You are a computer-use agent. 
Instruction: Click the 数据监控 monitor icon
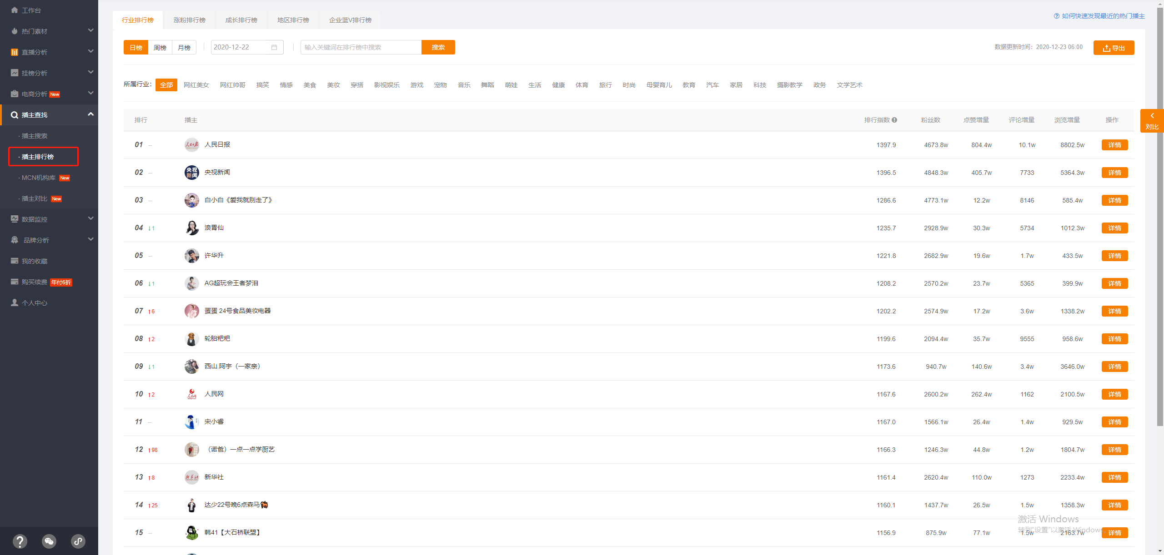[x=15, y=219]
